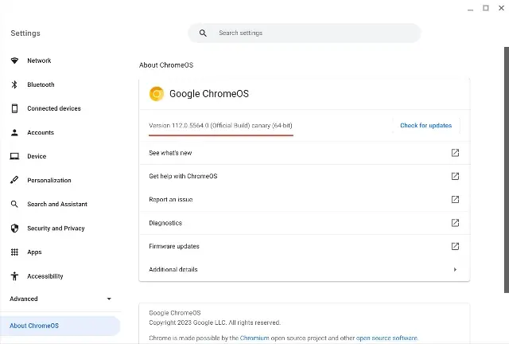Click the Device laptop icon
Viewport: 509px width, 344px height.
14,156
